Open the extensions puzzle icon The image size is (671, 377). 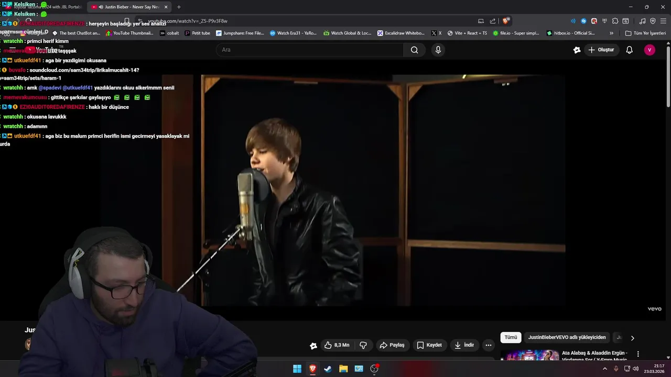click(x=615, y=21)
